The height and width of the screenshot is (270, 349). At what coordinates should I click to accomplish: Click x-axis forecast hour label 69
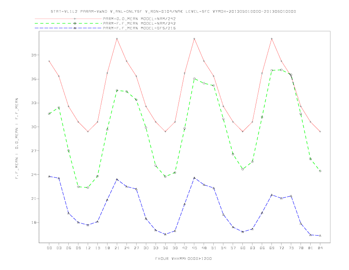pyautogui.click(x=272, y=248)
